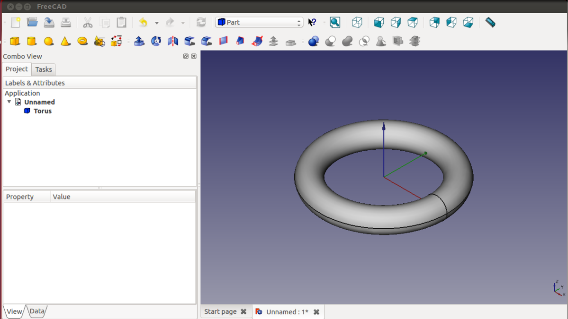Select the Torus object in tree
568x319 pixels.
click(42, 111)
